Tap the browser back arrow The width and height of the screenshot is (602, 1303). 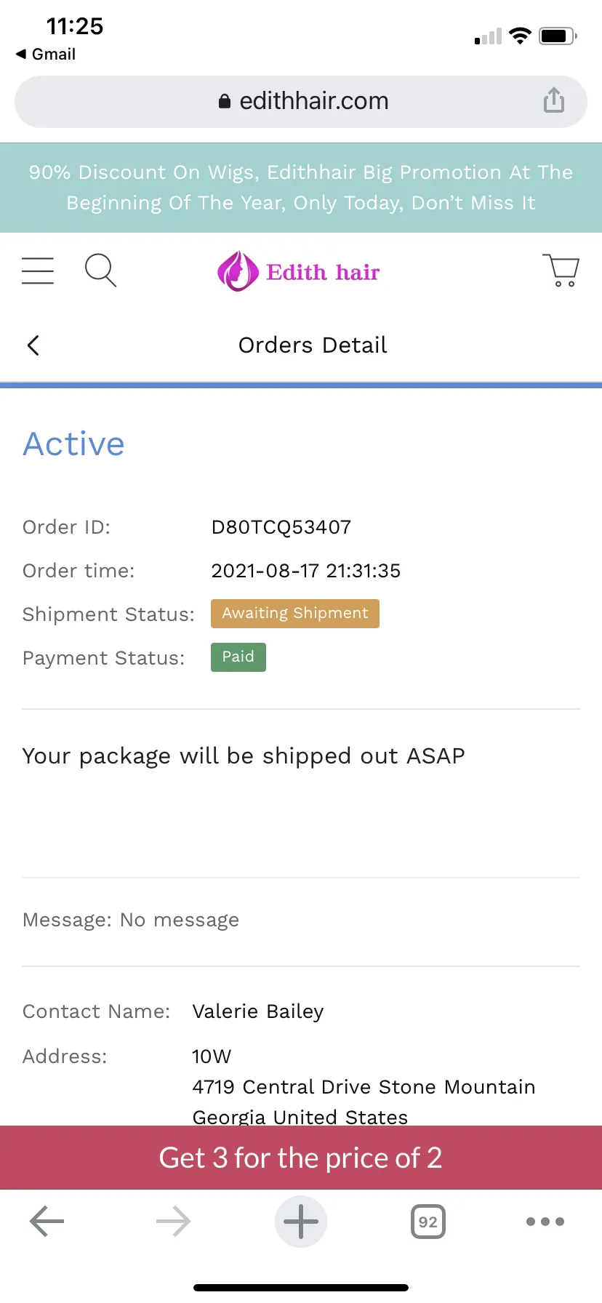[47, 1221]
